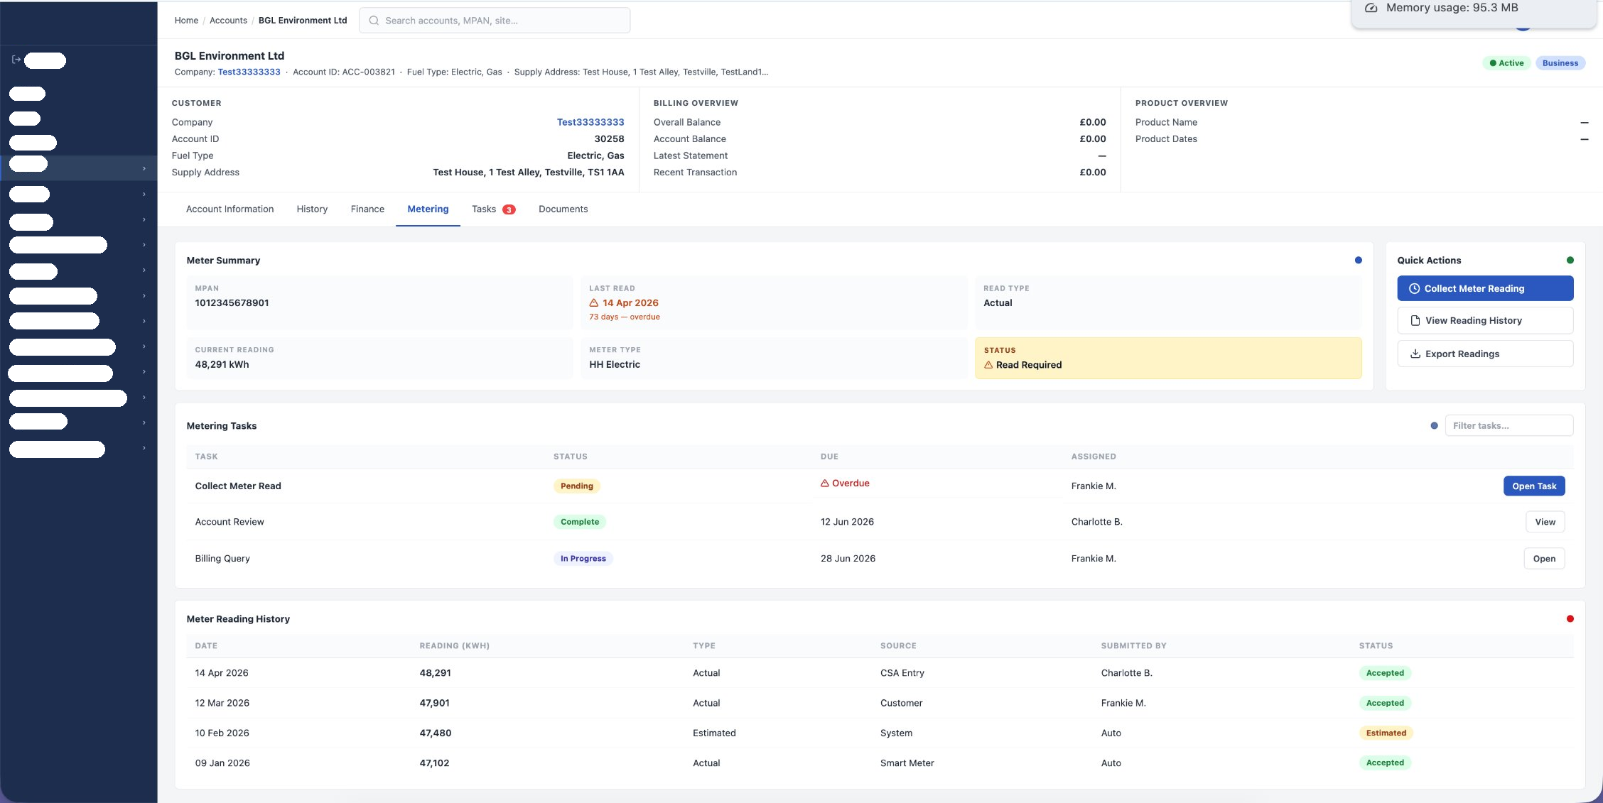Click View on the Account Review row
Viewport: 1603px width, 803px height.
click(1545, 522)
